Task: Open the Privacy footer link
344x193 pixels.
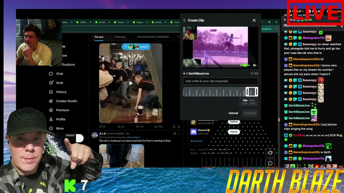Action: (x=202, y=150)
